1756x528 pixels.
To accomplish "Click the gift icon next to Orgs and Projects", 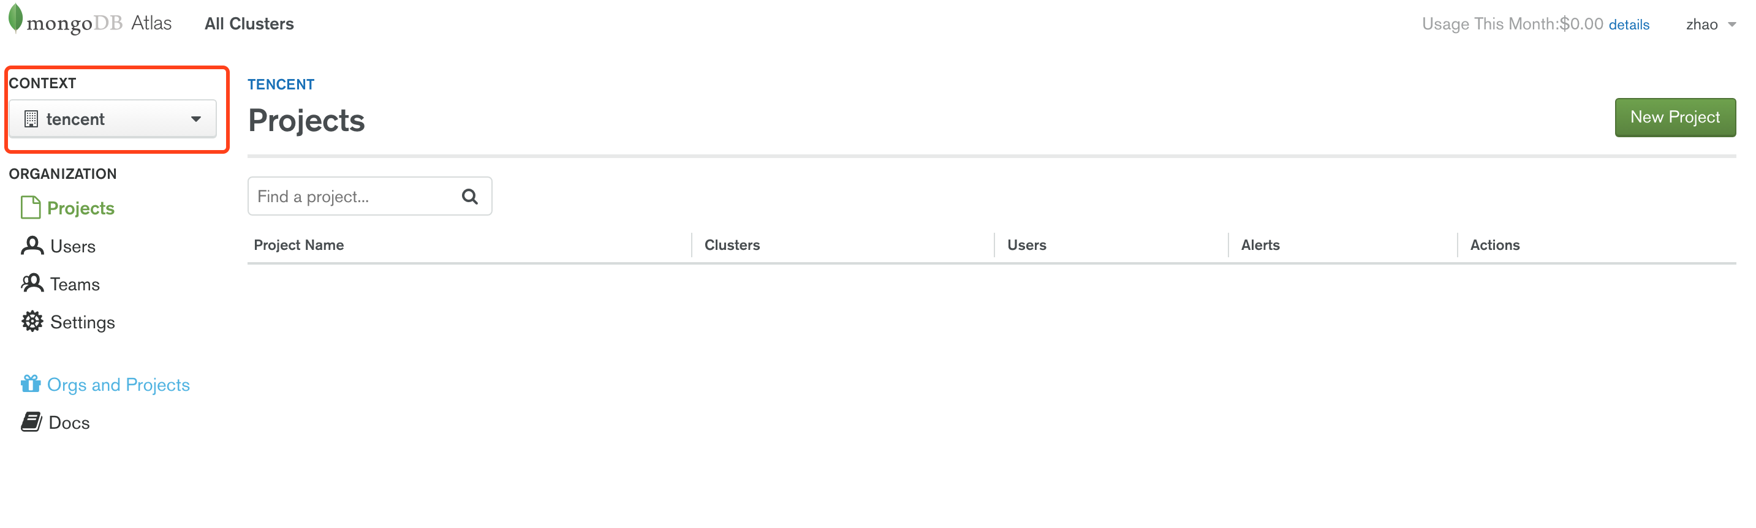I will tap(30, 383).
